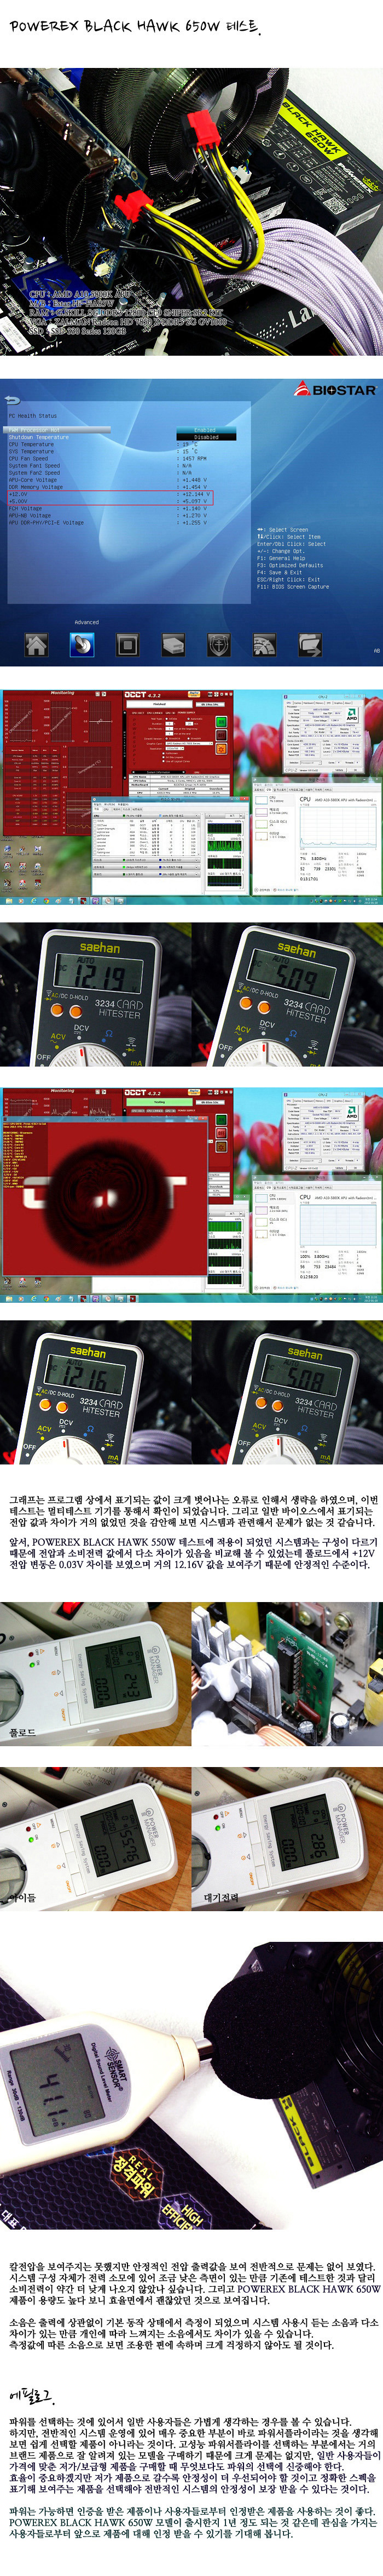Select the APU-Core Voltage row

[121, 479]
